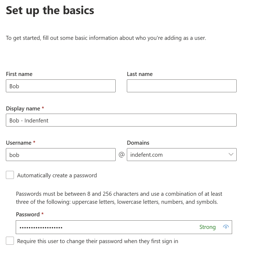Select the masked Password input box
The width and height of the screenshot is (266, 257).
coord(124,227)
